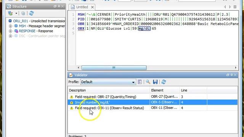Select the 'Field required: OBR-27 (Quantity/Timing)' row

click(153, 97)
